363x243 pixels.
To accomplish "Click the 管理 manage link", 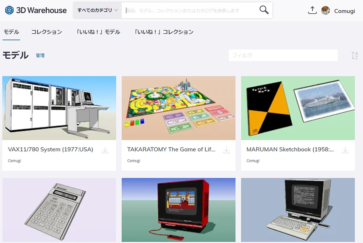I will click(40, 55).
